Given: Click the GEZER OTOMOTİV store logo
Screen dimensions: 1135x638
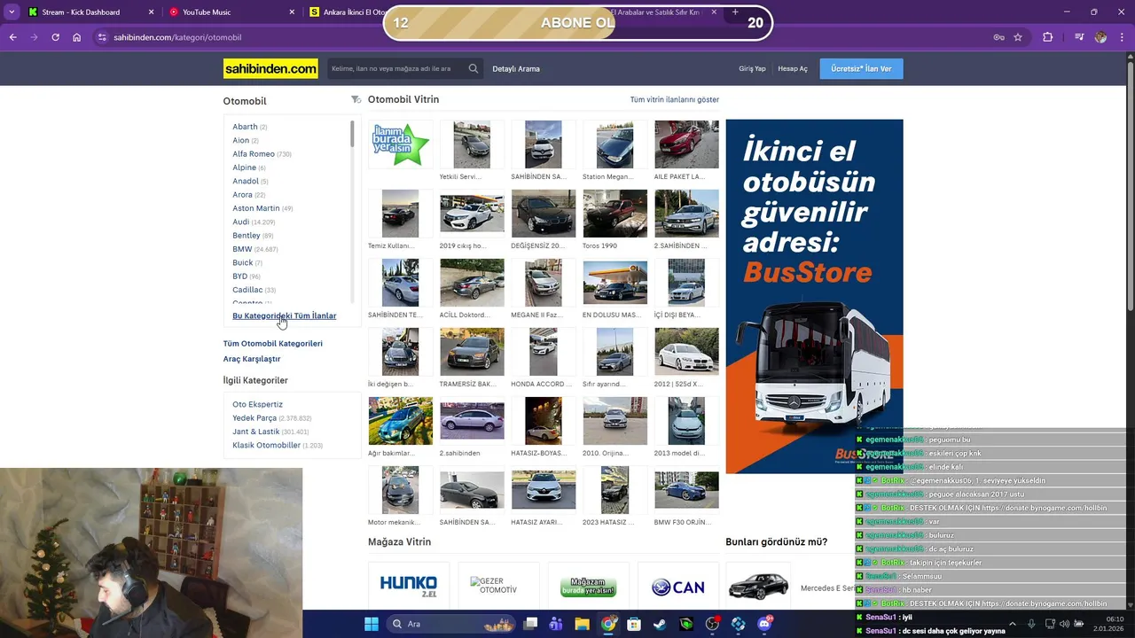Looking at the screenshot, I should pyautogui.click(x=498, y=586).
